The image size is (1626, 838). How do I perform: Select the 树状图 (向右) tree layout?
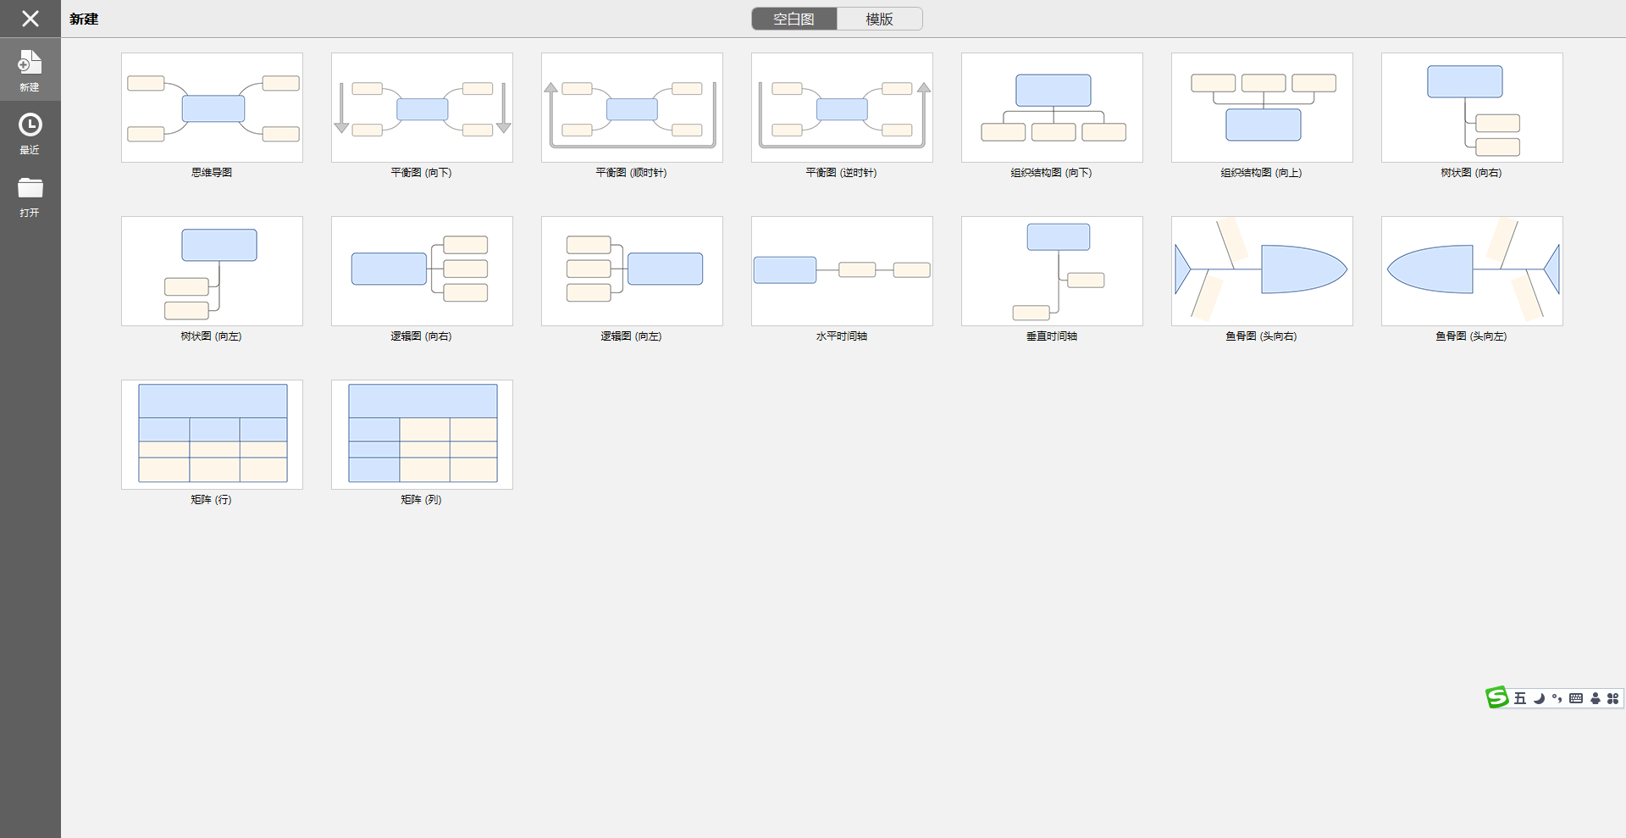point(1472,108)
